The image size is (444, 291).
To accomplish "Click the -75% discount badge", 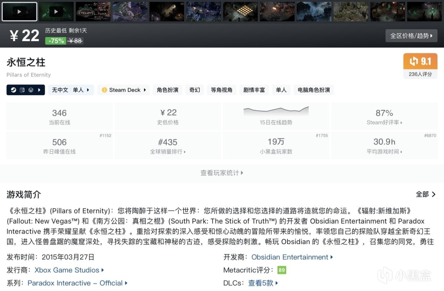I will tap(56, 41).
